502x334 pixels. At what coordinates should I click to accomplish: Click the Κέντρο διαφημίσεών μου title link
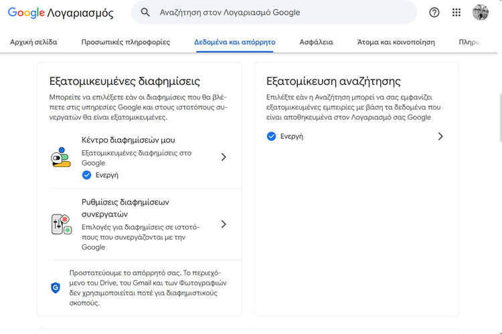click(128, 140)
